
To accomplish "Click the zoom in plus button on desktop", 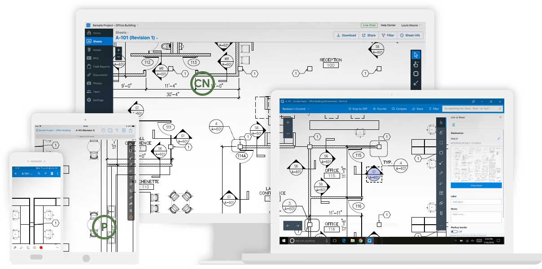I will coord(118,50).
